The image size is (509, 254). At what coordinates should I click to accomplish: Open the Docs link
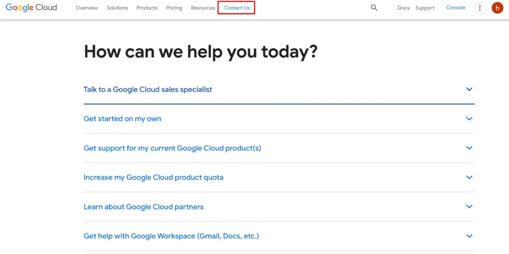[404, 8]
